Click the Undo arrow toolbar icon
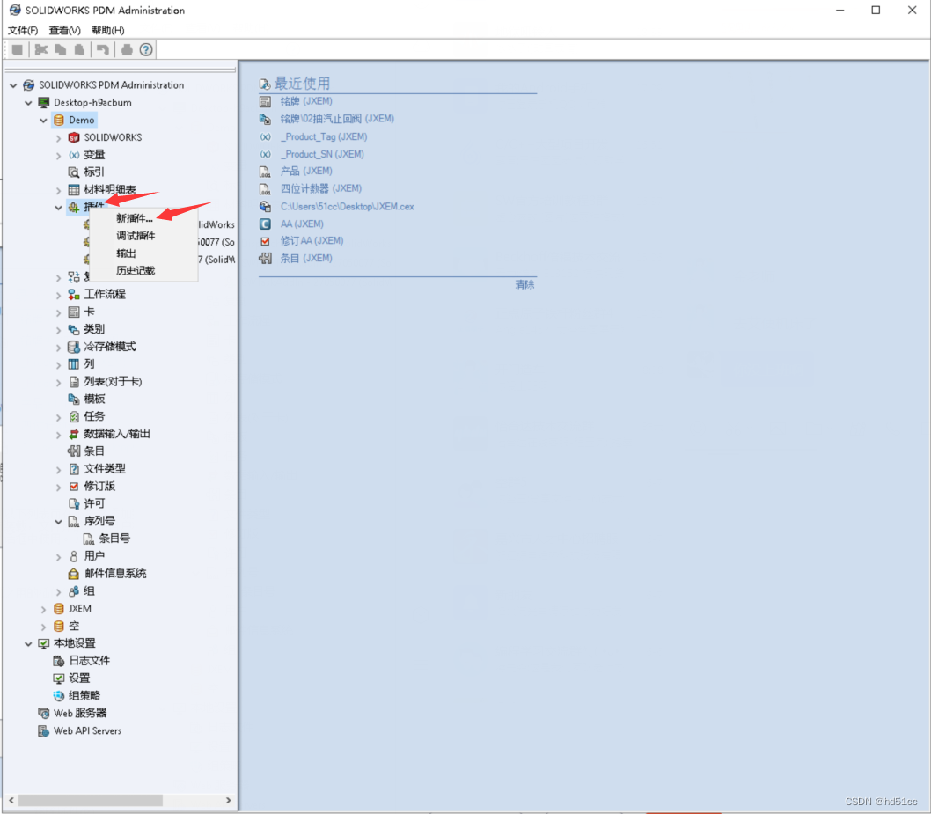Viewport: 931px width, 814px height. pyautogui.click(x=103, y=50)
